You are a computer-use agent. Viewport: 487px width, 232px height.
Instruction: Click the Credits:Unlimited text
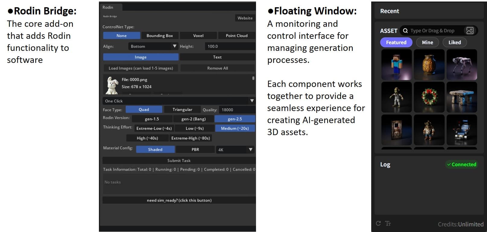pos(460,224)
